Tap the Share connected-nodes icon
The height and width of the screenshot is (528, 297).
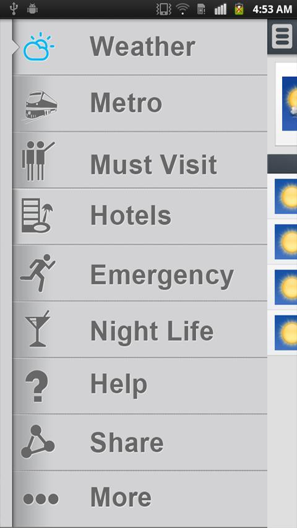click(x=37, y=441)
